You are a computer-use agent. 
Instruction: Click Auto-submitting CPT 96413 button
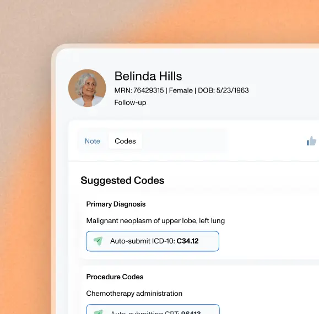153,309
